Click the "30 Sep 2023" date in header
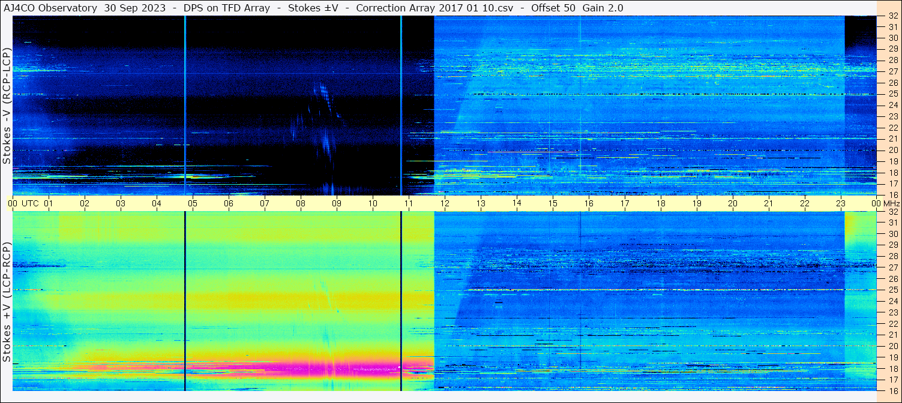Viewport: 902px width, 403px height. (x=126, y=8)
